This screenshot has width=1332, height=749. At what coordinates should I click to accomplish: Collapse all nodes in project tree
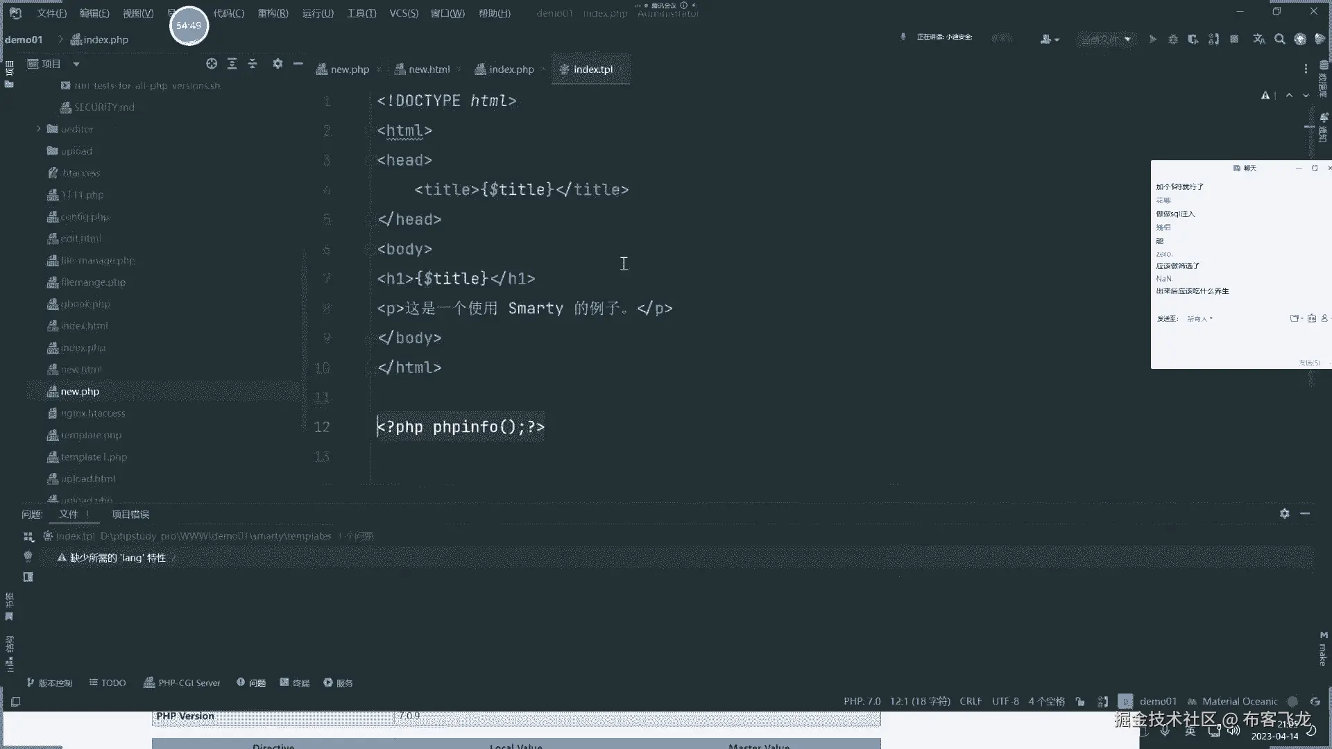click(253, 64)
